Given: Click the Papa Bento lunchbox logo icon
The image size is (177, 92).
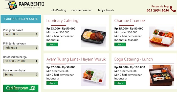Looking at the screenshot, I should click(11, 5).
